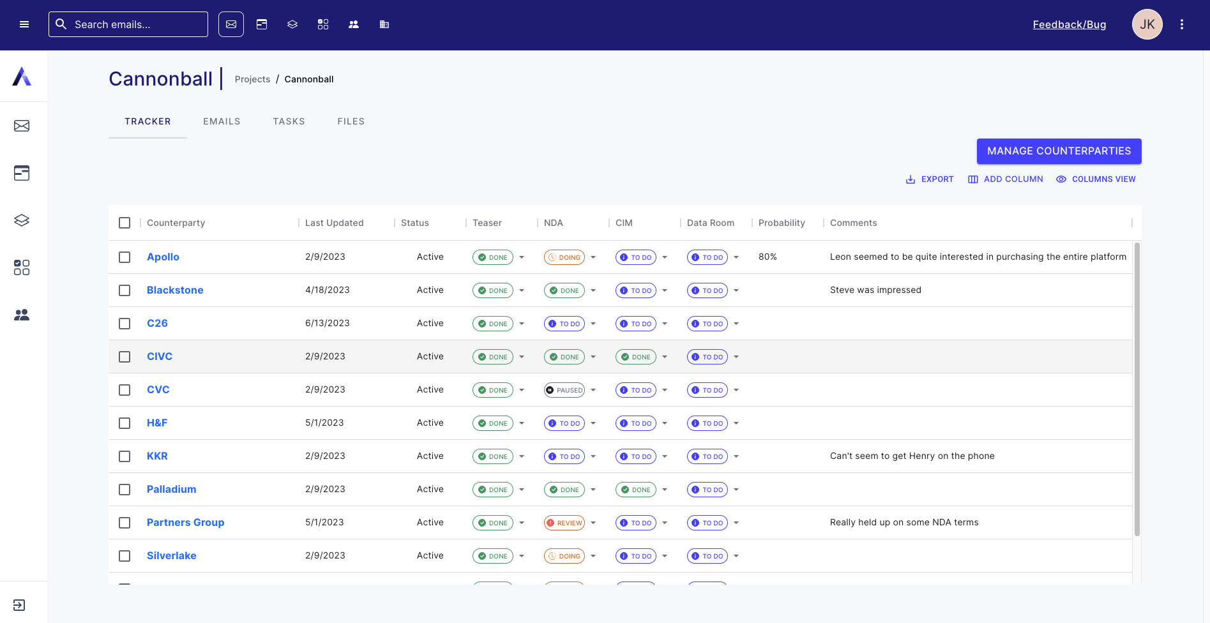Image resolution: width=1210 pixels, height=623 pixels.
Task: Export the tracker table
Action: point(930,179)
